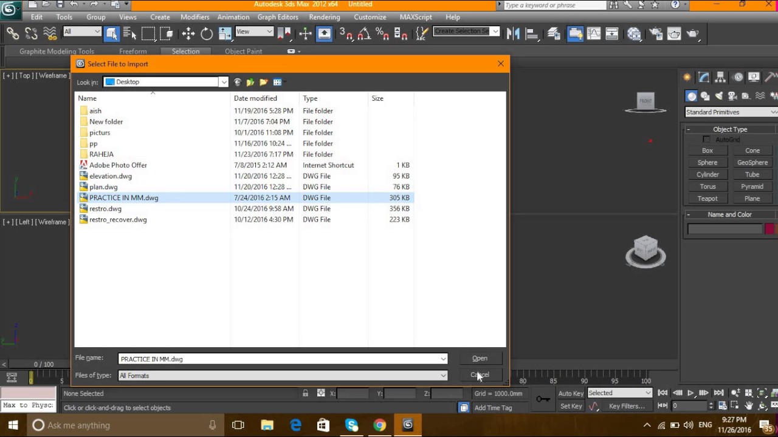Viewport: 778px width, 437px height.
Task: Click Create New Folder icon in dialog
Action: point(264,82)
